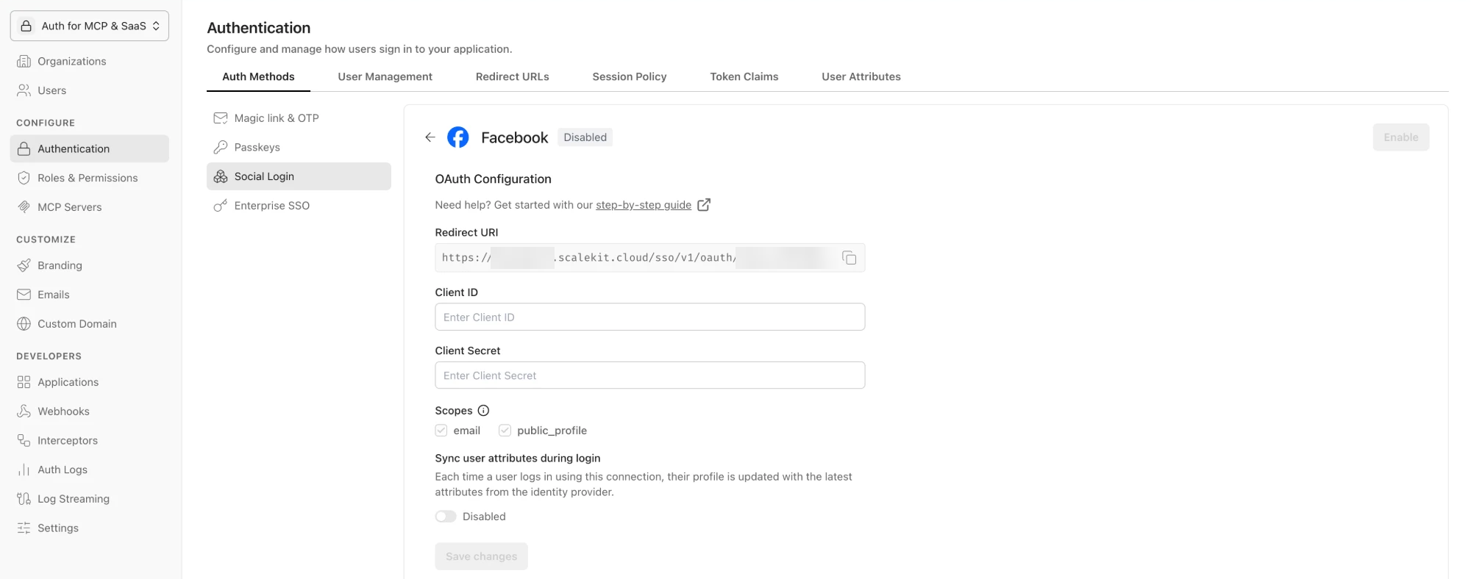Click the Organizations building icon

[24, 61]
